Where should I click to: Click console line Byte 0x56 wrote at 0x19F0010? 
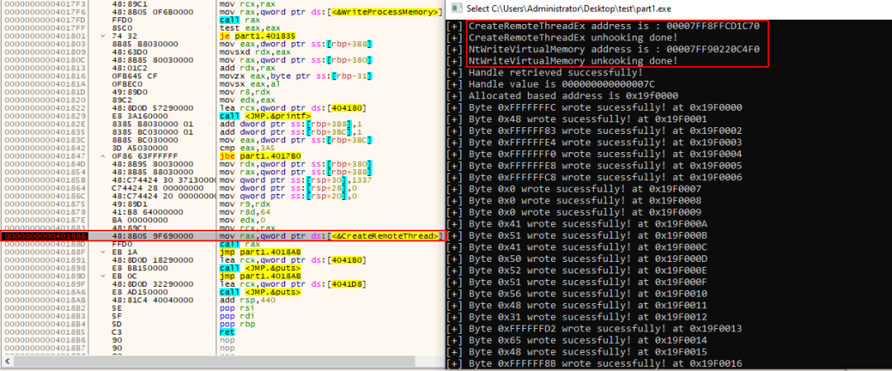(x=577, y=293)
